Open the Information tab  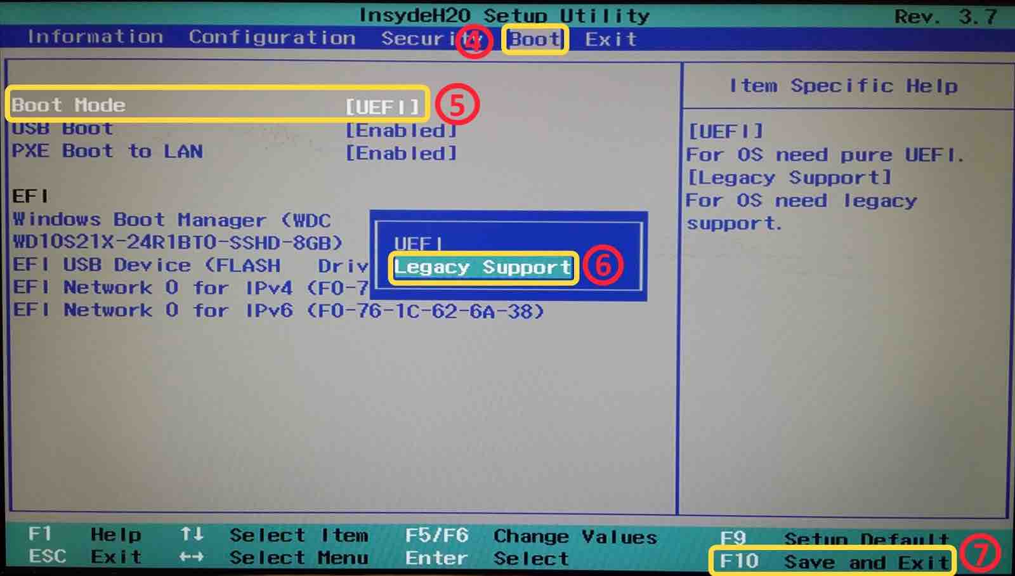[95, 37]
